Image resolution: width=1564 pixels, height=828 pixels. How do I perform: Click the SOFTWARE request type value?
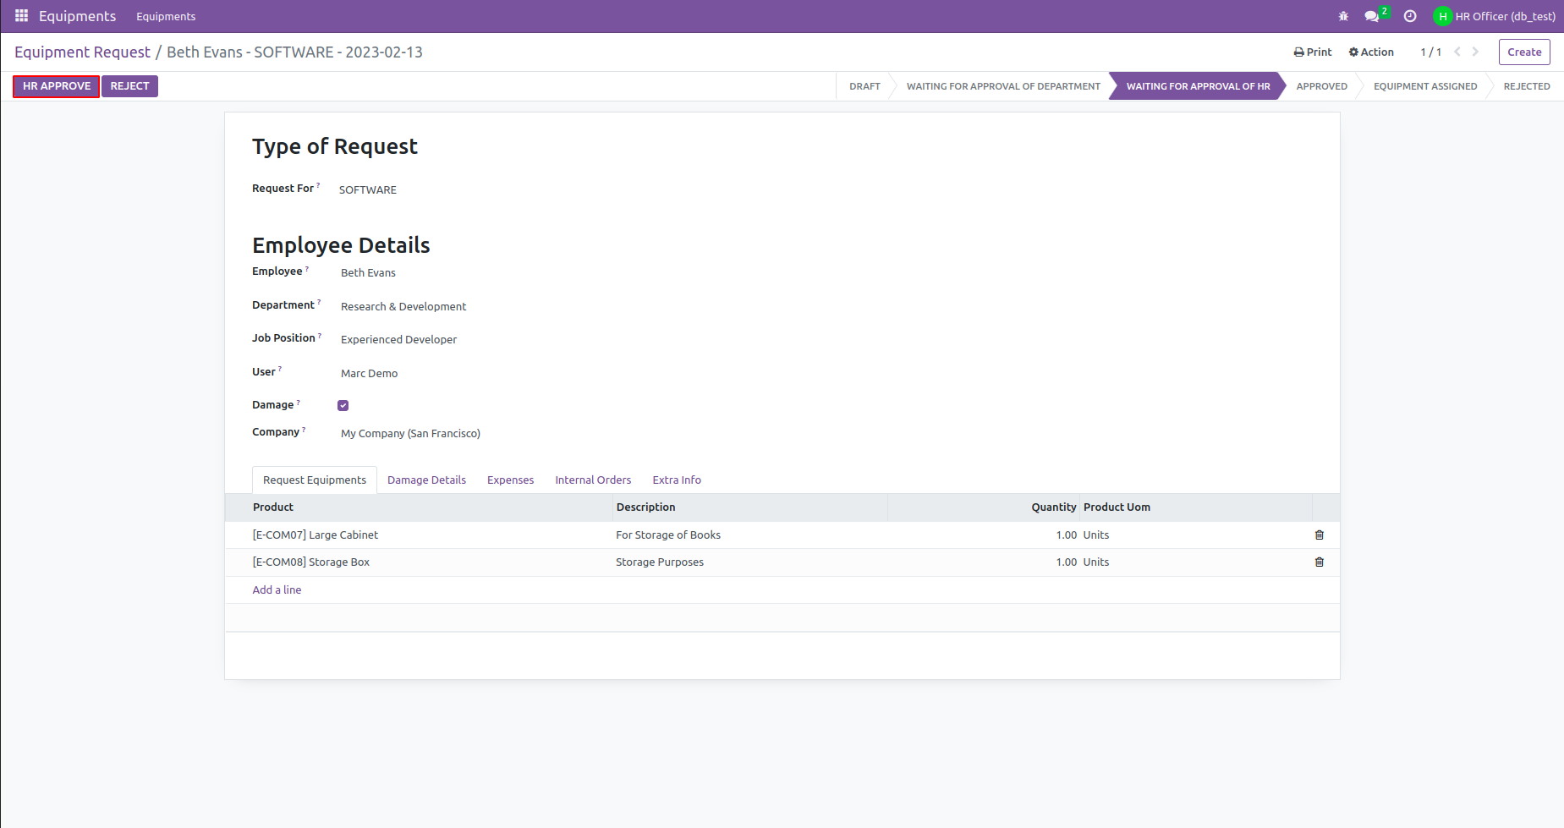(x=368, y=189)
